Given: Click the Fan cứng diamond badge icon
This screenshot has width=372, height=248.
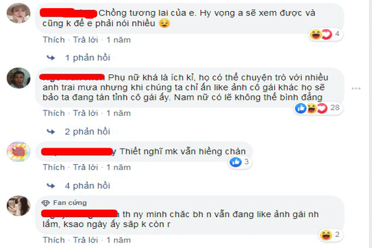Looking at the screenshot, I should 45,203.
